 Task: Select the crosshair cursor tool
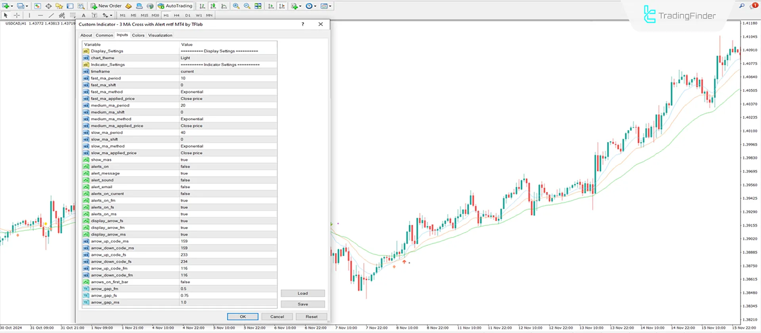pos(17,15)
